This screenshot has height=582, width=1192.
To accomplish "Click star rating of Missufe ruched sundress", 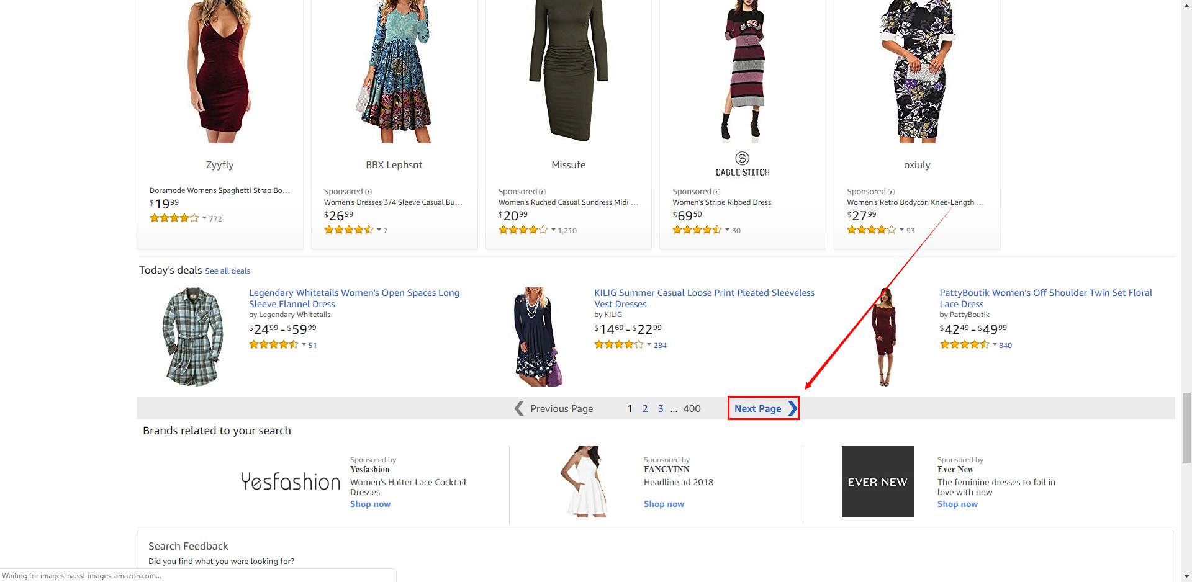I will [523, 230].
